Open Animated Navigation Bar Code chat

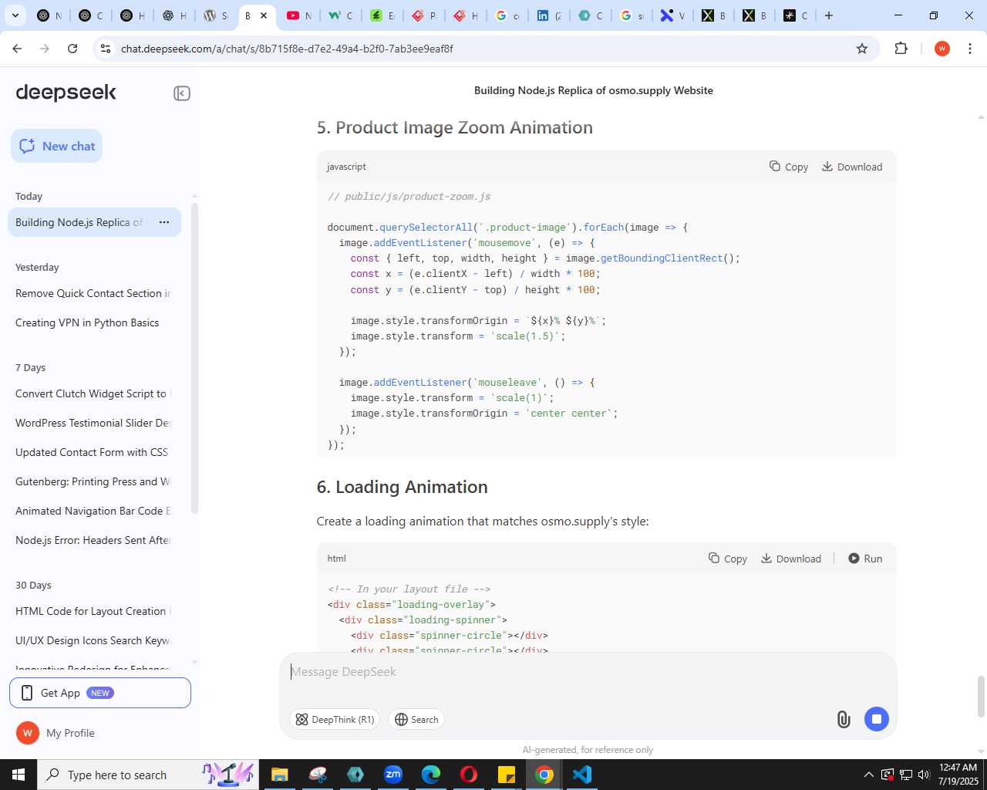(93, 511)
